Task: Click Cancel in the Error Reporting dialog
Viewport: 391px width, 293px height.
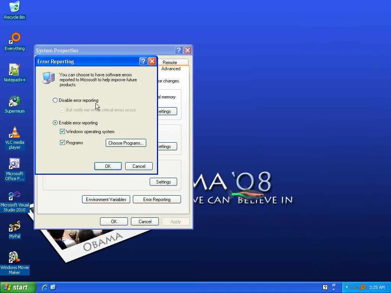Action: pos(139,166)
